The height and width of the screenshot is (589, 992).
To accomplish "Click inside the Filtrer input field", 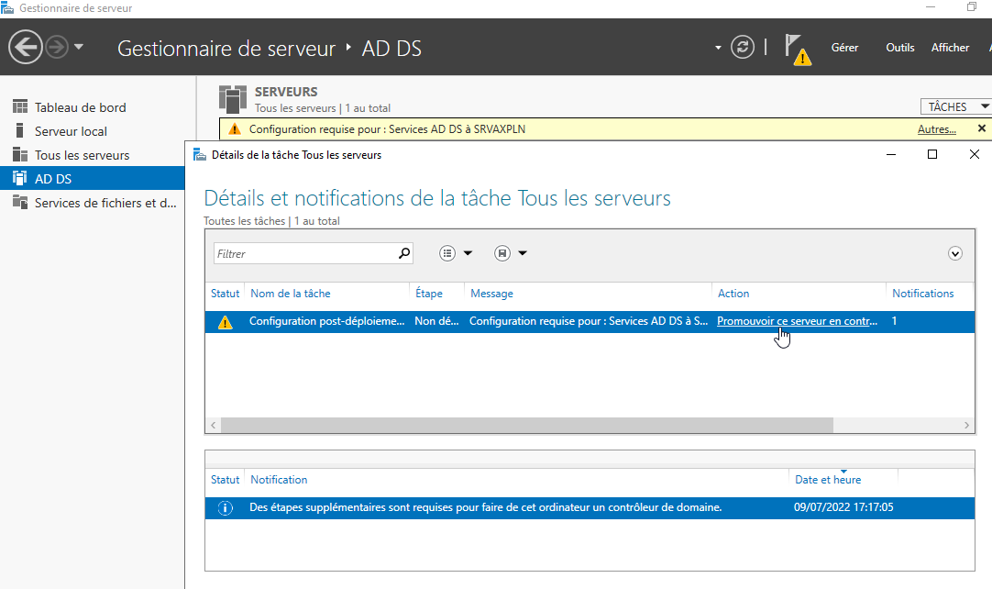I will pos(305,253).
